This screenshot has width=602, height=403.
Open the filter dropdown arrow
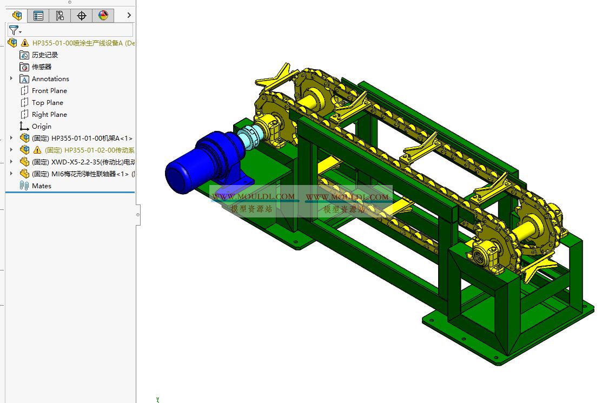19,30
